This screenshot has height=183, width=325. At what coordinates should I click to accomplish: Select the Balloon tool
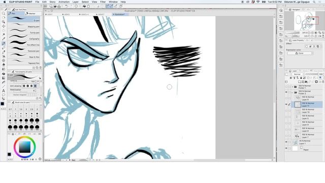(x=4, y=95)
